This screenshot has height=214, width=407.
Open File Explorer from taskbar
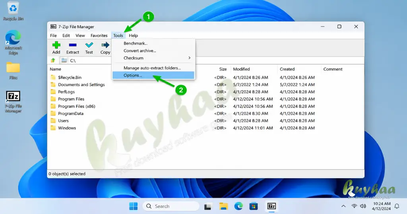pos(223,206)
